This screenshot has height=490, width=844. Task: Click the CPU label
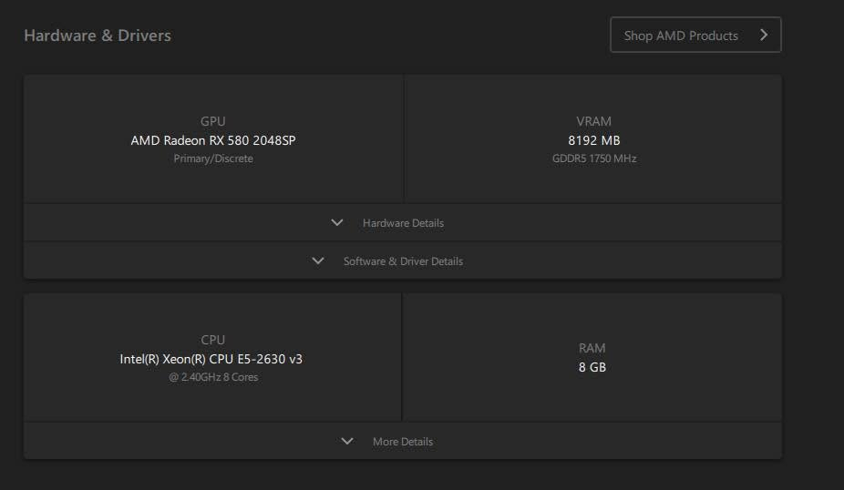tap(213, 340)
